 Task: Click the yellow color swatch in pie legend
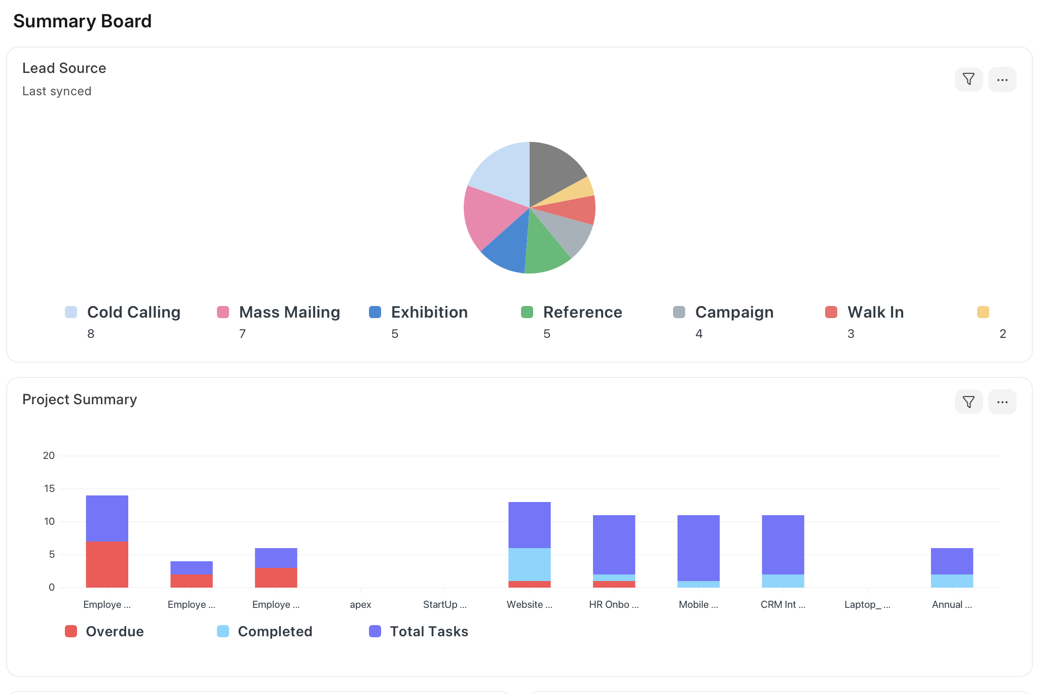point(983,312)
